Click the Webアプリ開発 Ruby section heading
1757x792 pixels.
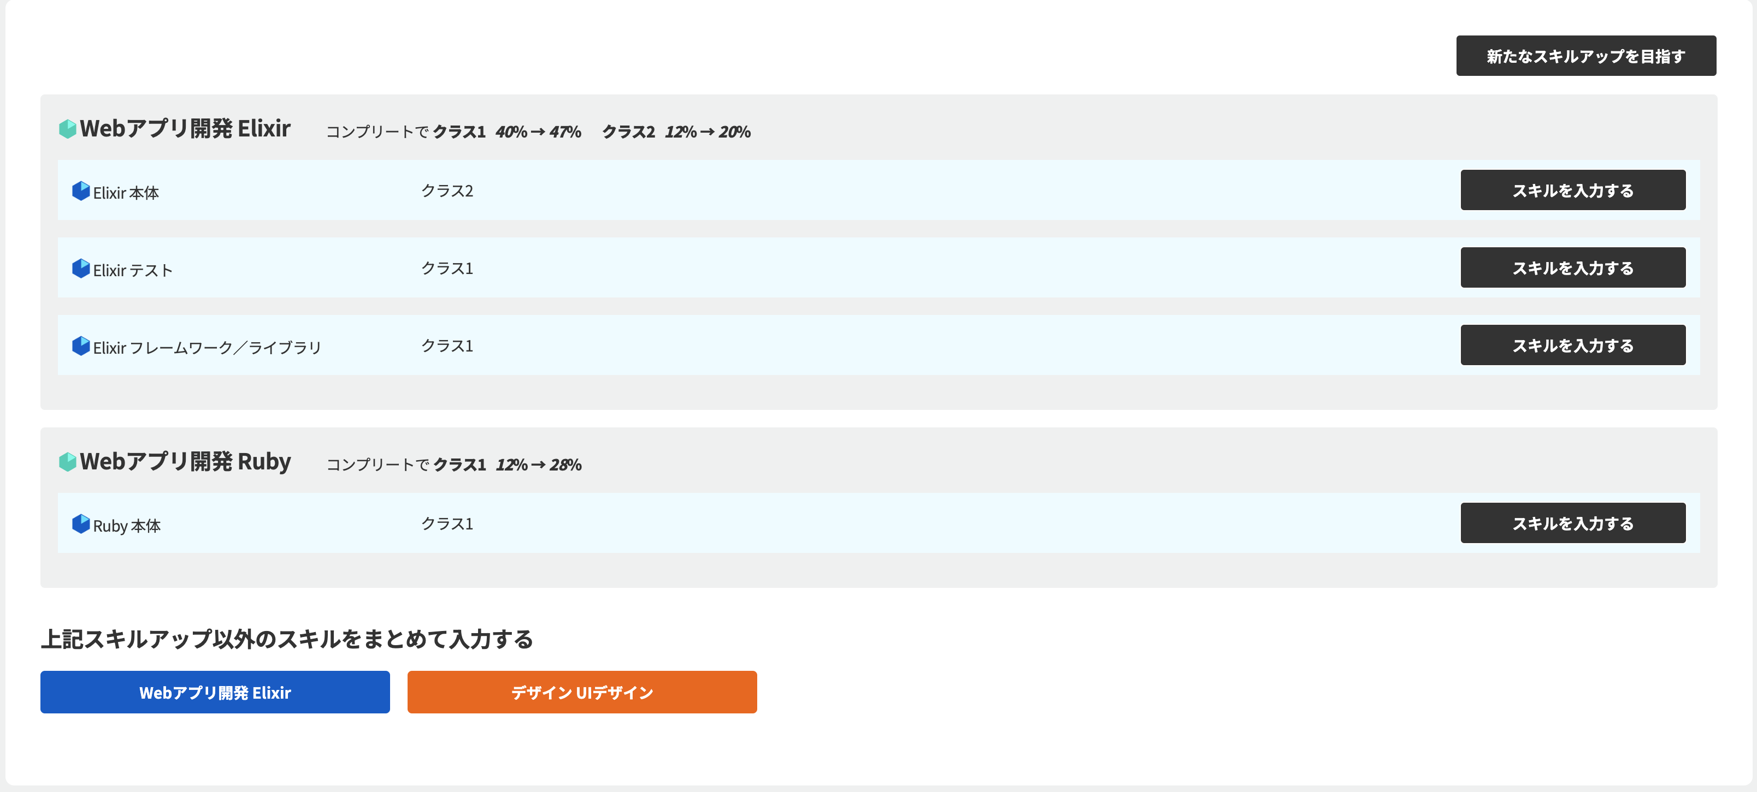(185, 461)
